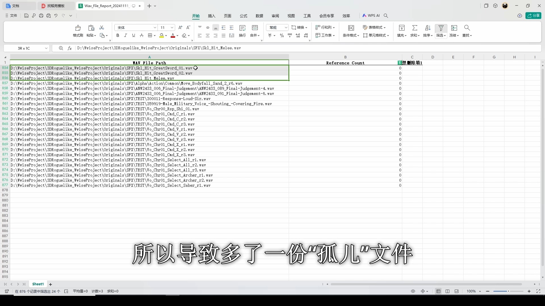Image resolution: width=545 pixels, height=306 pixels.
Task: Click the zoom out minus button
Action: 488,291
